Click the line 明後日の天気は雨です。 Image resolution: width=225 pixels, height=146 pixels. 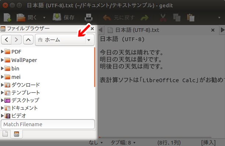[x=132, y=66]
